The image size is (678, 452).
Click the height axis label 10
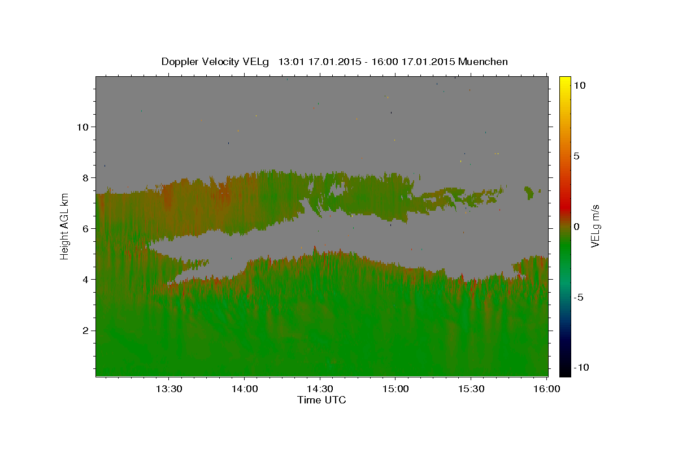82,127
